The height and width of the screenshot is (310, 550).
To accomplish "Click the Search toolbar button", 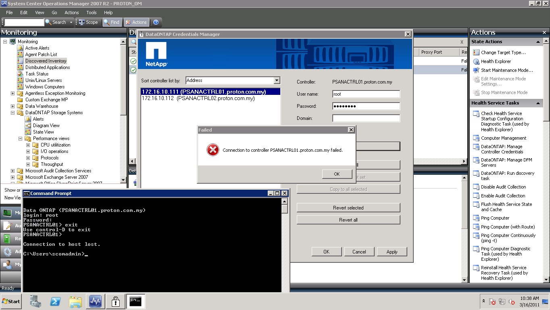I will [56, 22].
